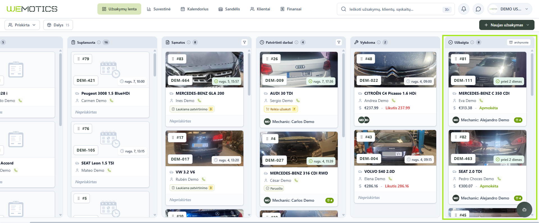The image size is (539, 223).
Task: Open the Sandėlis tab
Action: [x=229, y=9]
